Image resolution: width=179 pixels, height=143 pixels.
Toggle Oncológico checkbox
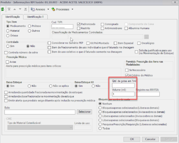point(139,43)
